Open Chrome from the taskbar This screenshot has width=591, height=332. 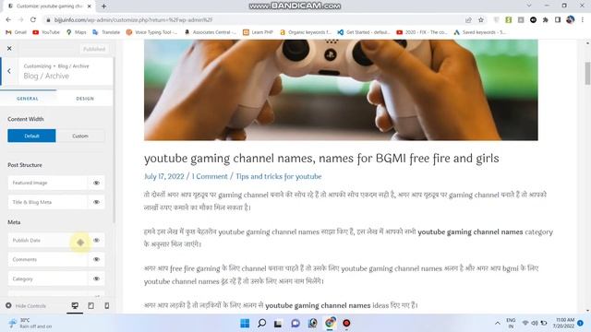[330, 323]
